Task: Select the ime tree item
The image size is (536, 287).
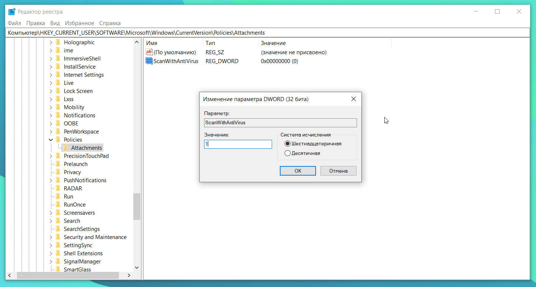Action: click(68, 50)
